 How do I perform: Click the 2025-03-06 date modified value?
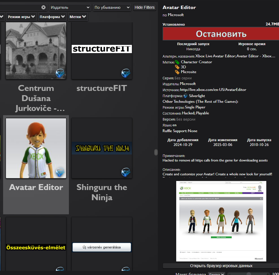223,145
